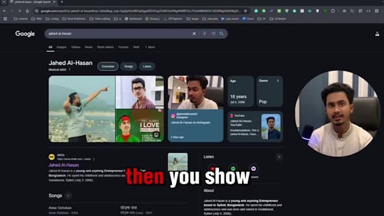
Task: Click the Instagram icon on the profile card
Action: pyautogui.click(x=173, y=116)
